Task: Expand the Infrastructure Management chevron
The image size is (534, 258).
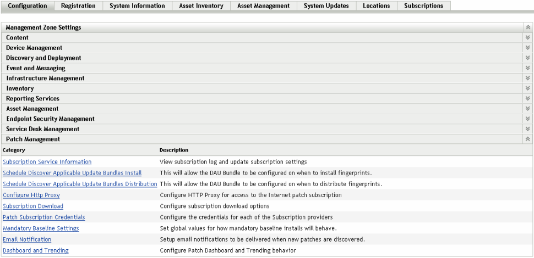Action: [527, 78]
